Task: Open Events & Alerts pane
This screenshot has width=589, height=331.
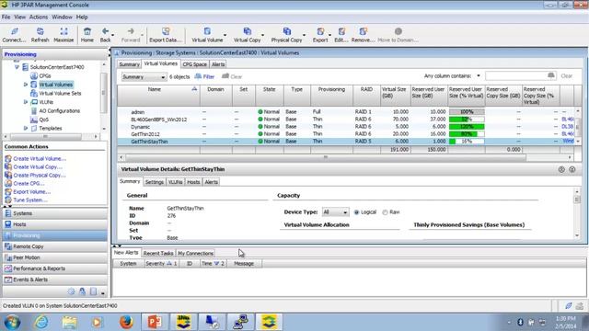Action: coord(55,280)
